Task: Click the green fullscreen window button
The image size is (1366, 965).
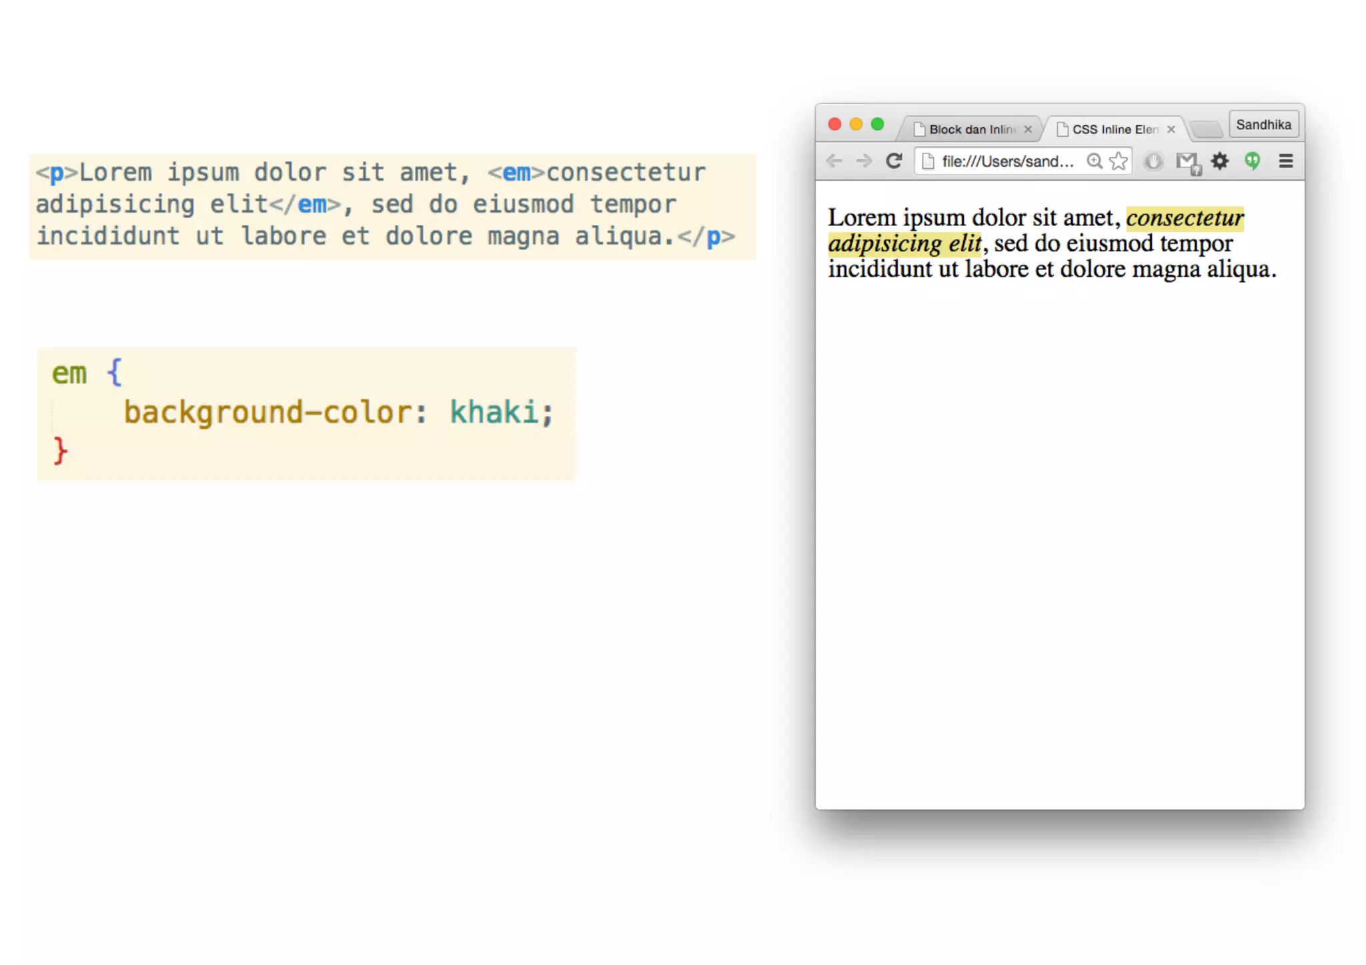Action: (878, 124)
